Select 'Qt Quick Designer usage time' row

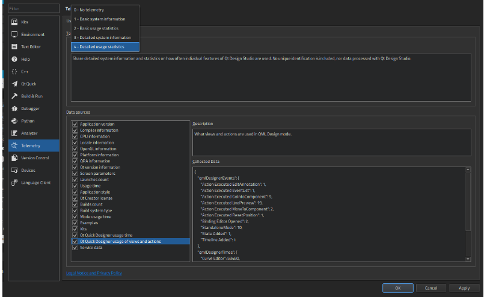pos(130,235)
